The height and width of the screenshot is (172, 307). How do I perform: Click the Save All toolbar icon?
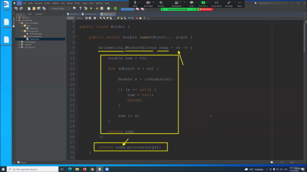[44, 9]
